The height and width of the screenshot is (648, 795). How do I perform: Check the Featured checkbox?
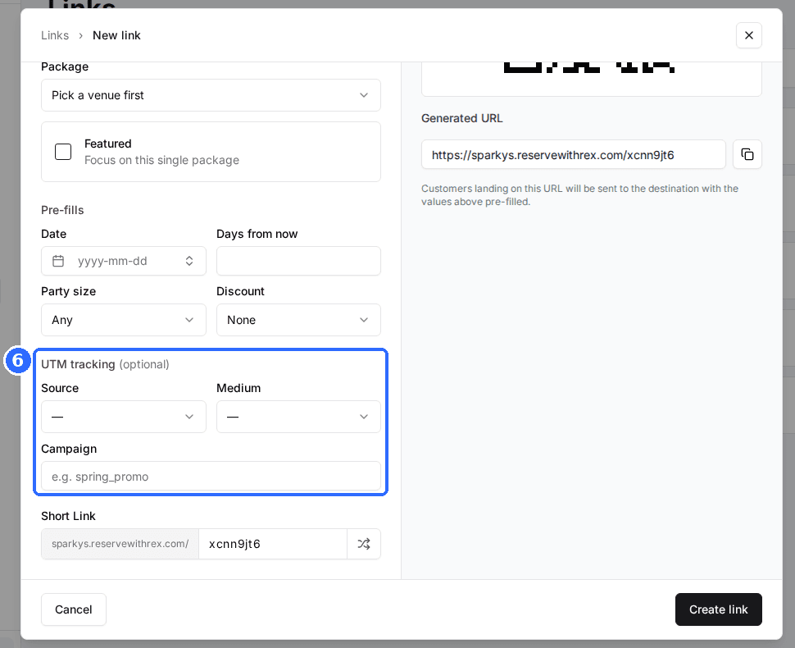pyautogui.click(x=63, y=152)
